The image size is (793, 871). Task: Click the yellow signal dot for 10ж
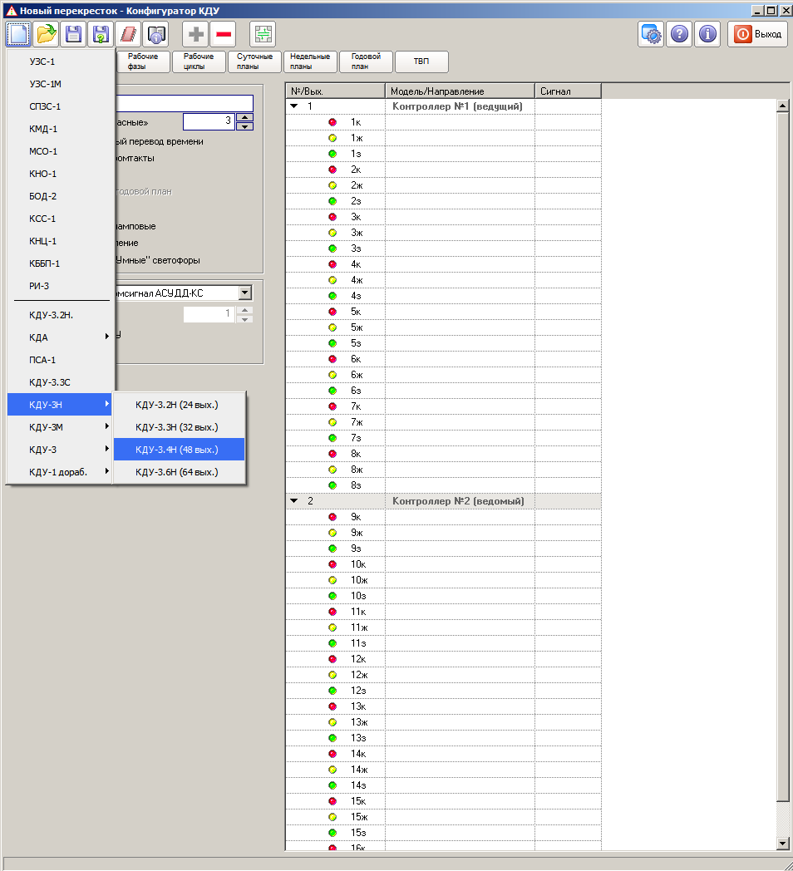click(x=332, y=580)
